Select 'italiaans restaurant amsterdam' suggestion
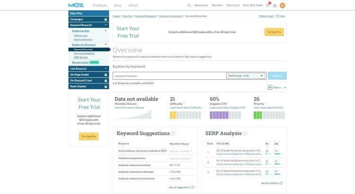 pyautogui.click(x=136, y=178)
